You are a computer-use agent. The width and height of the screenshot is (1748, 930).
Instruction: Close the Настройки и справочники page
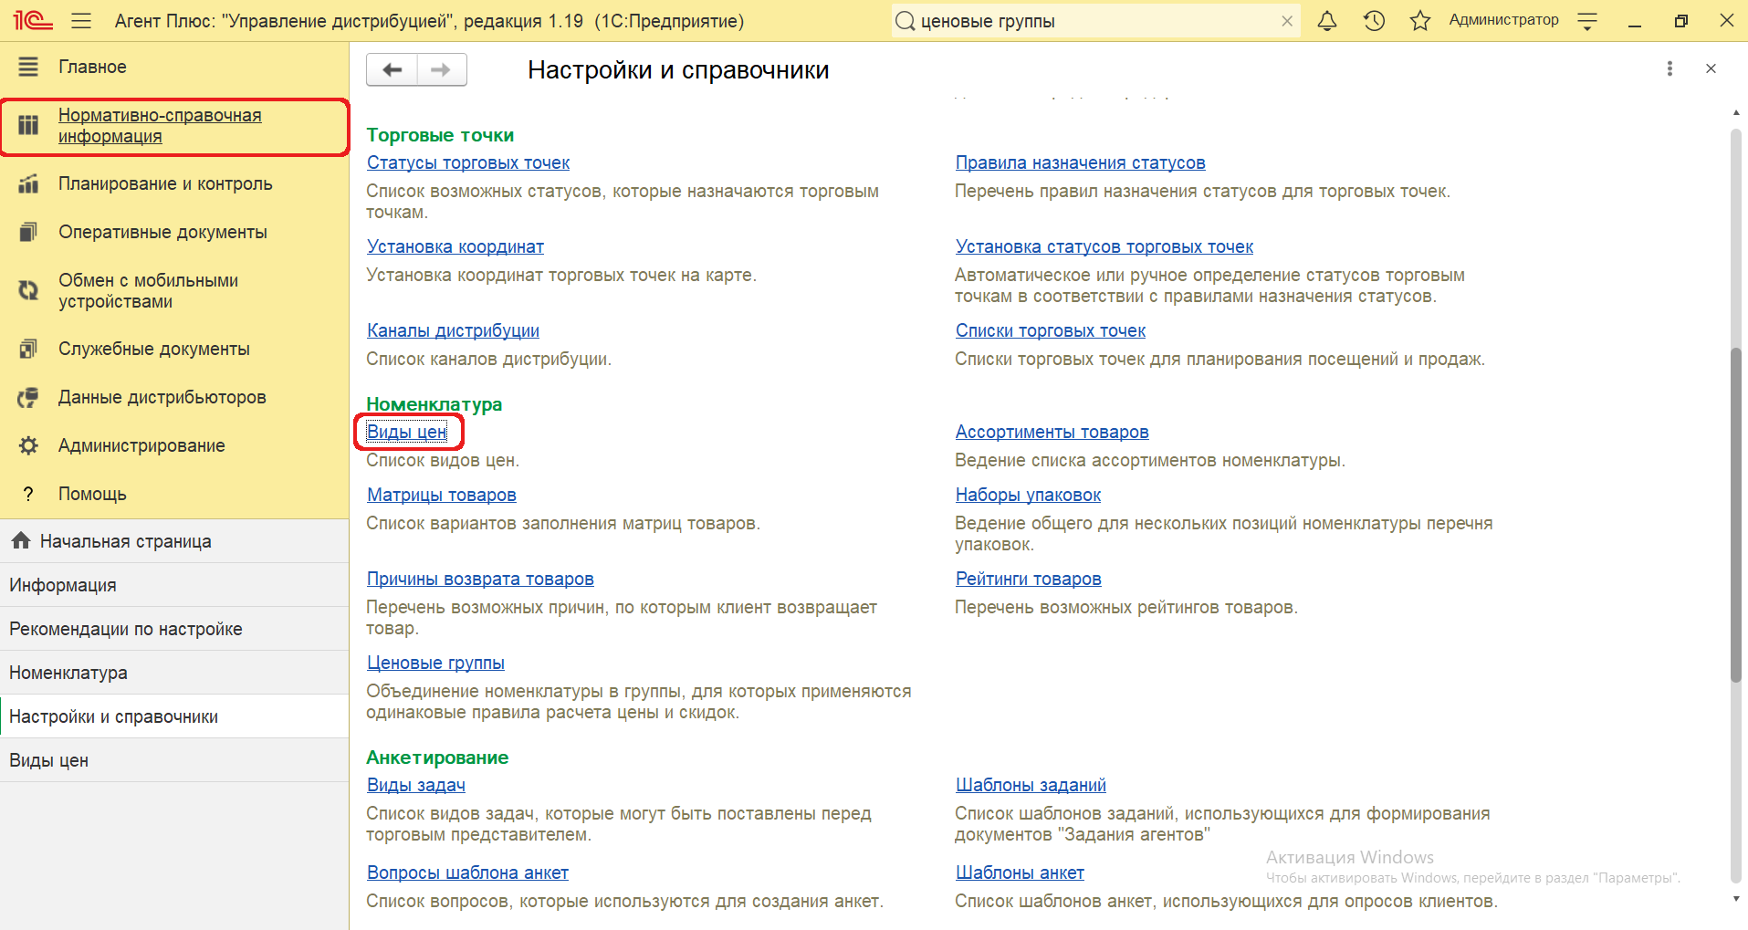[1711, 68]
